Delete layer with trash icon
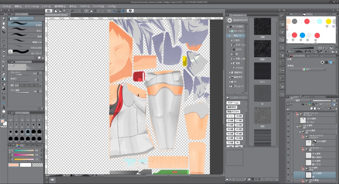Screen dimensions: 339x184 pos(336,109)
